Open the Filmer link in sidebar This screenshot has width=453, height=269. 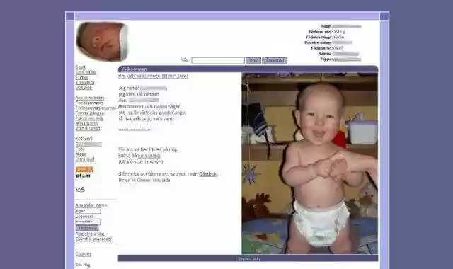click(82, 77)
